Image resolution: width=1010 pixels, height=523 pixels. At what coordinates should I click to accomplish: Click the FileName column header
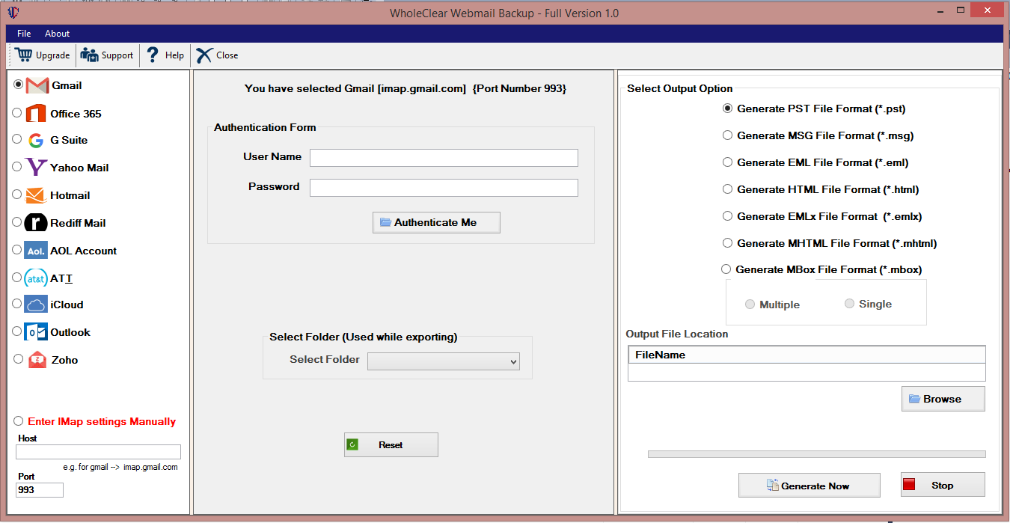807,355
